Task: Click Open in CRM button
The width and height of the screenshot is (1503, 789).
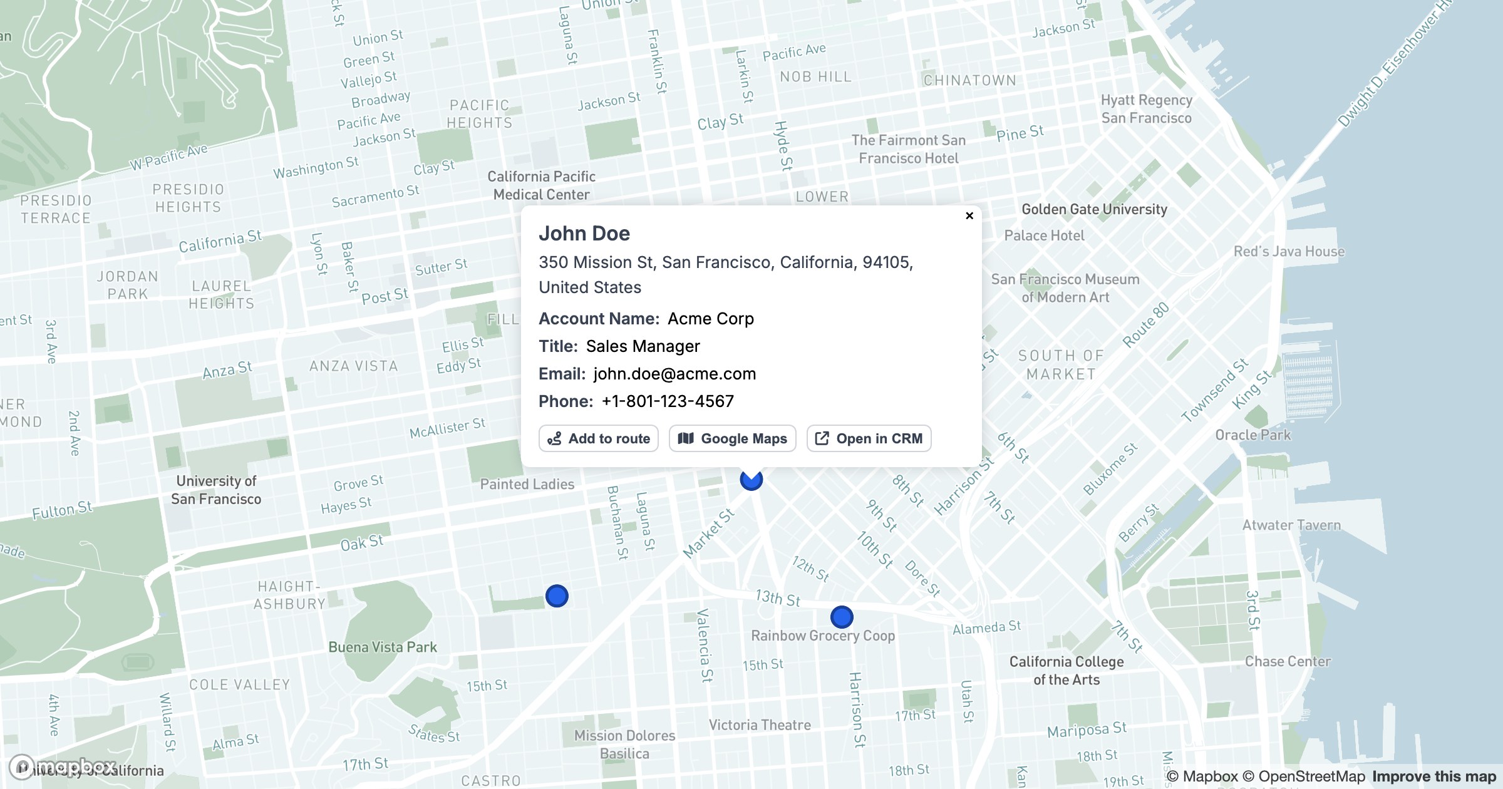Action: coord(869,438)
